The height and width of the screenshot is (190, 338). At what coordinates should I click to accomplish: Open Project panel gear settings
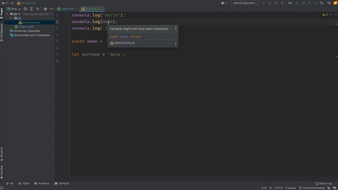point(45,9)
